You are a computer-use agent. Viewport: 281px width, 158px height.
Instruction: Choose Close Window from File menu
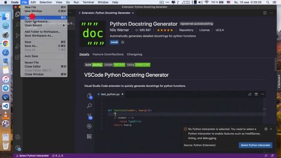pos(44,74)
